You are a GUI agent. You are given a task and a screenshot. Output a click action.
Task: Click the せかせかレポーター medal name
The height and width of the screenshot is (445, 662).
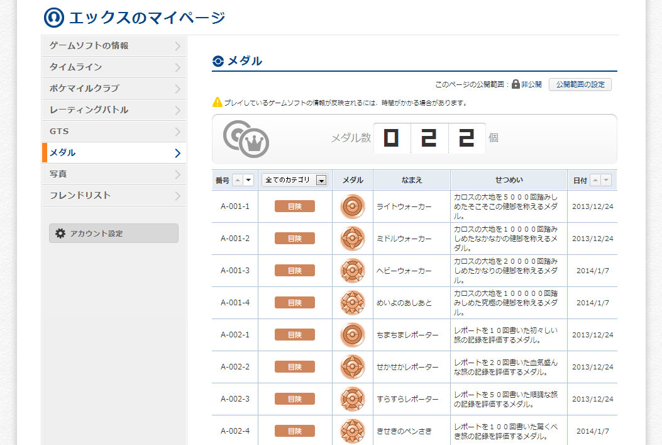(407, 367)
